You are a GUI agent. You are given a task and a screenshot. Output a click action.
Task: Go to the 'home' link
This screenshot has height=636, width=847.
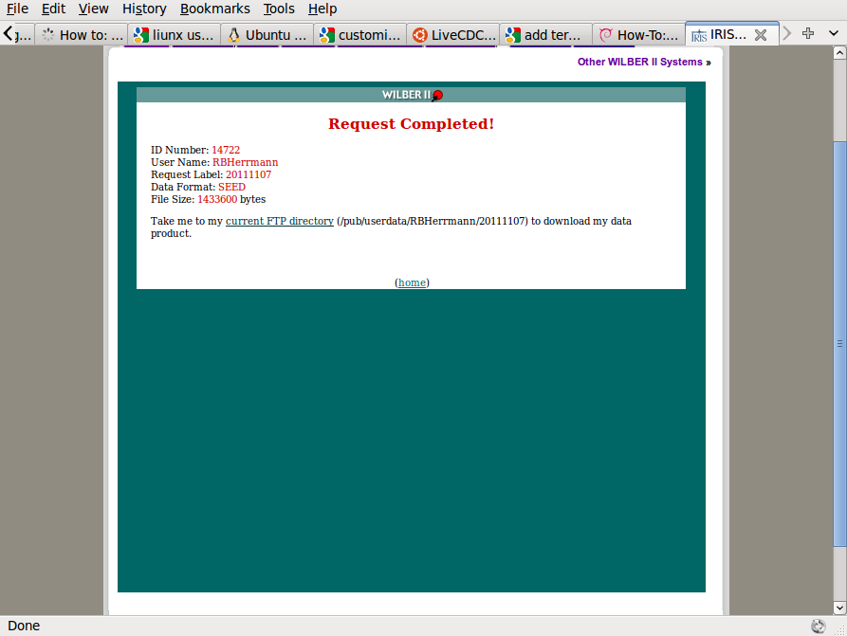[412, 282]
